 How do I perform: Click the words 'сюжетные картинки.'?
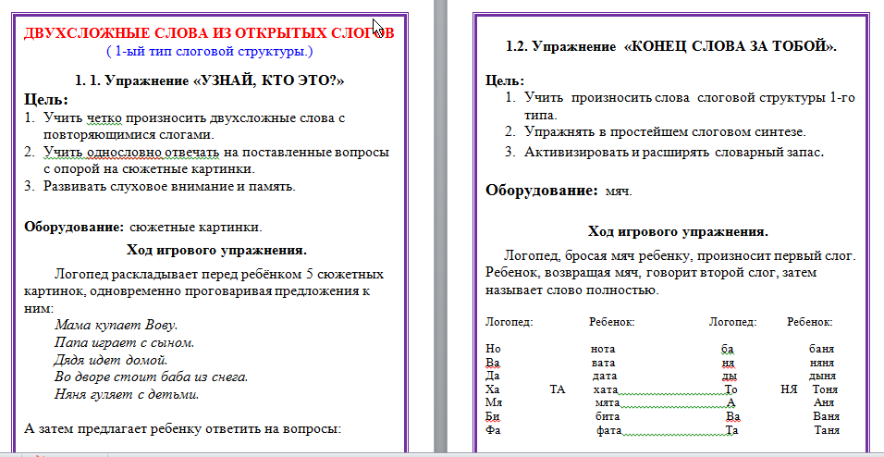click(x=196, y=228)
